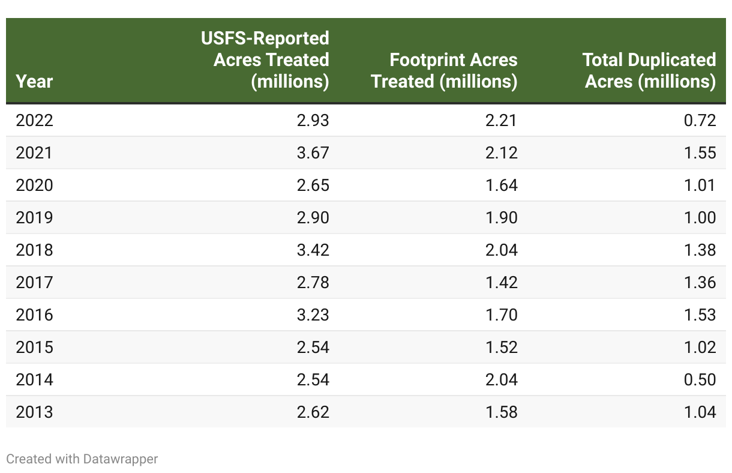This screenshot has width=732, height=473.
Task: Click the 1.58 footprint value for 2013
Action: tap(501, 412)
